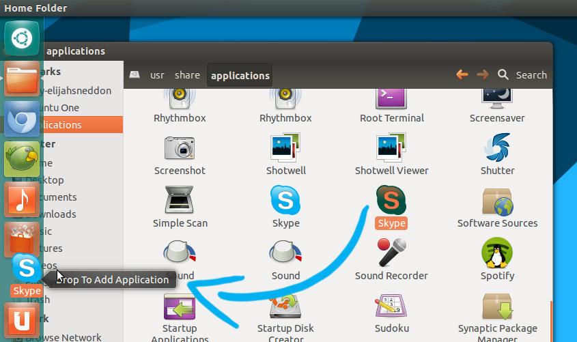Navigate to usr in the path bar
577x342 pixels.
[157, 75]
